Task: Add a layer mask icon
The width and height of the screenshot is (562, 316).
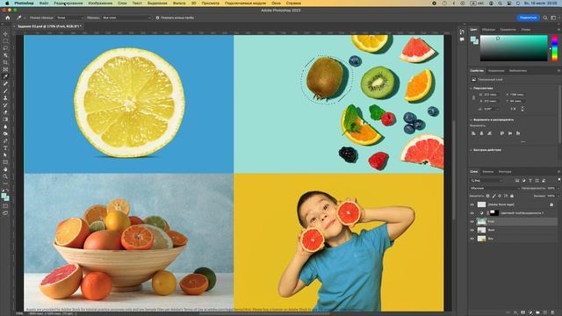Action: pos(523,312)
